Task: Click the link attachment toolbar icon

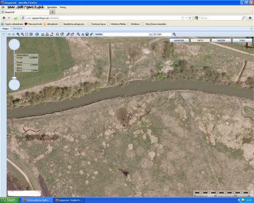Action: tap(91, 34)
